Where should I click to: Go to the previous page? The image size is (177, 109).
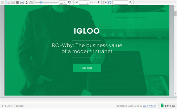[77, 2]
